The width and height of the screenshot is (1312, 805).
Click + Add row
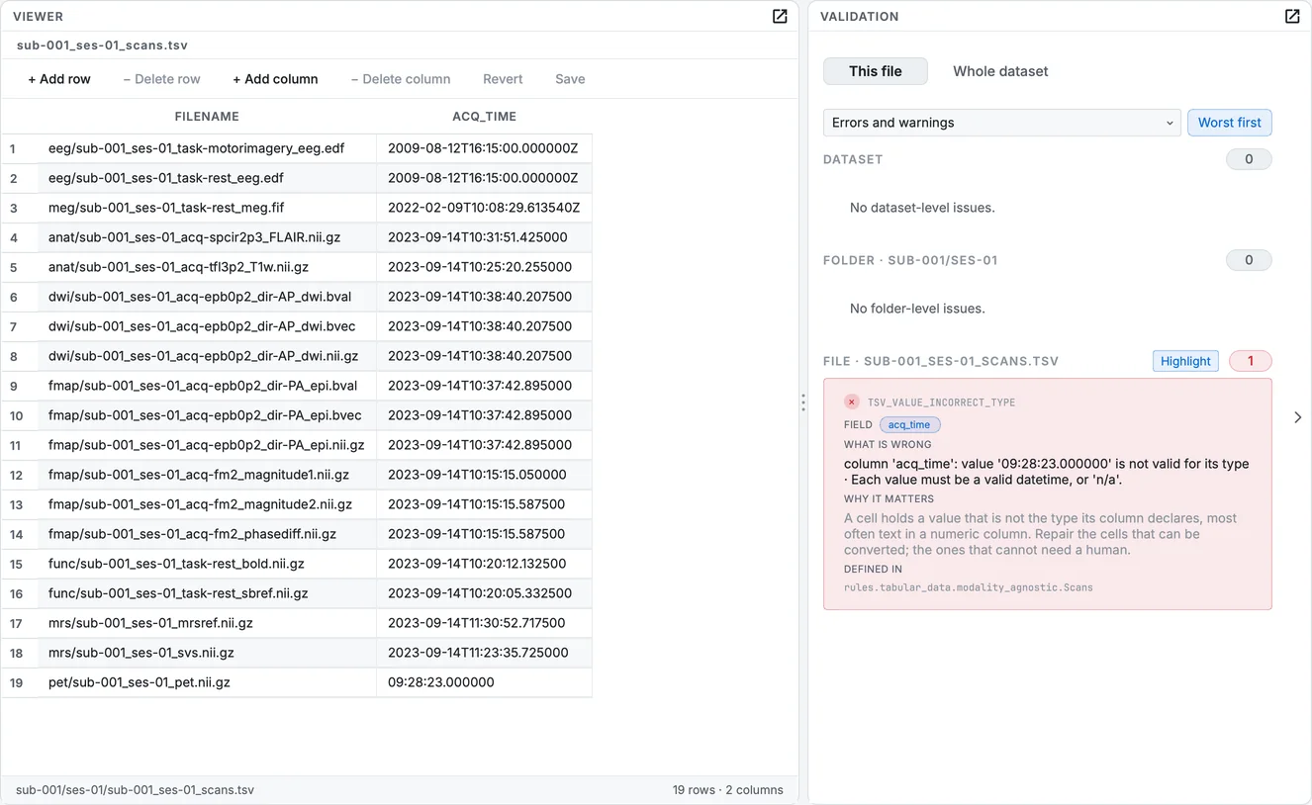pyautogui.click(x=59, y=79)
